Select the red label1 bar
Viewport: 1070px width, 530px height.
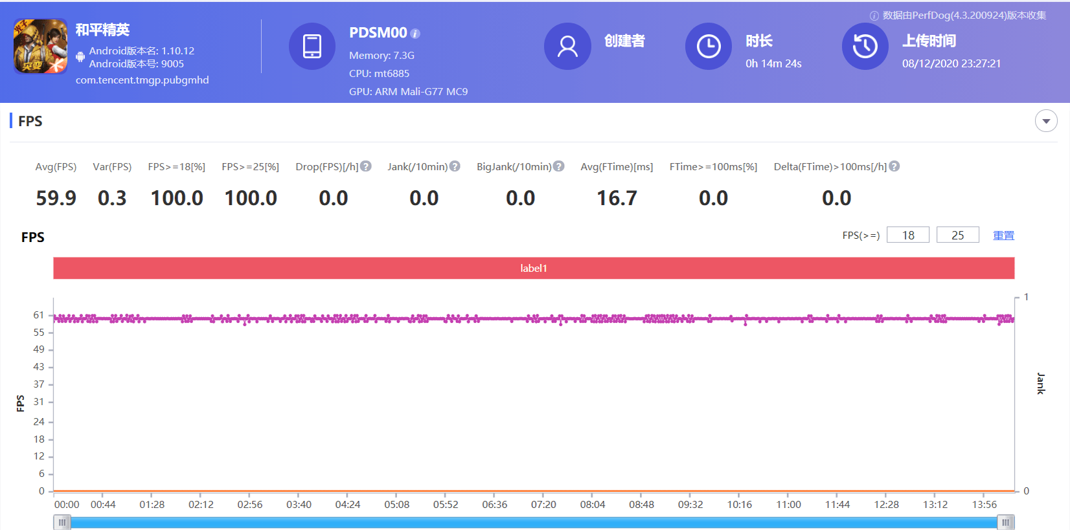534,268
